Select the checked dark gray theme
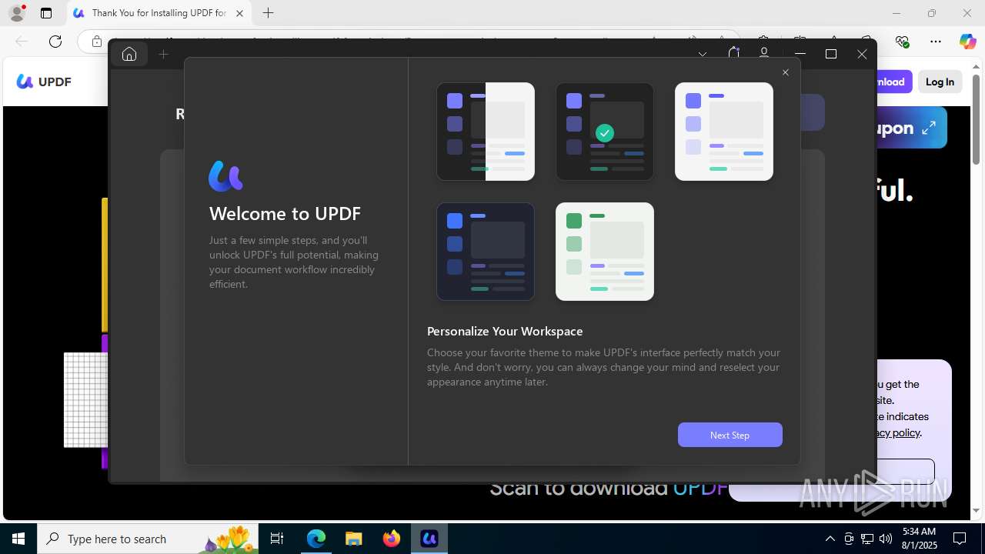The width and height of the screenshot is (985, 554). (x=605, y=132)
